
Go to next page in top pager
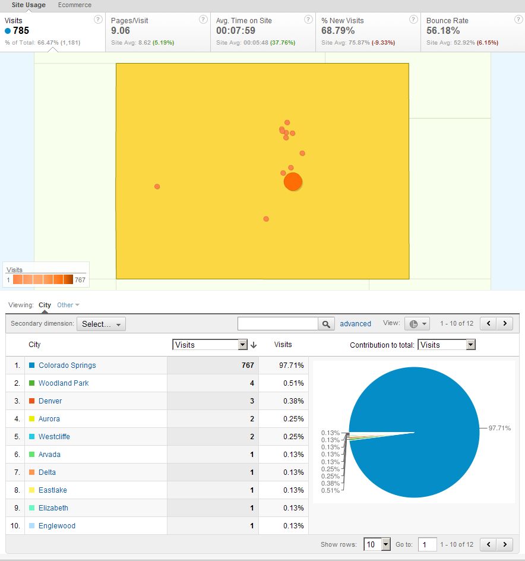(x=505, y=323)
